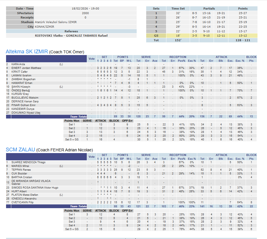Image resolution: width=267 pixels, height=239 pixels.
Task: Click ATTACK header in SCM Zalau table
Action: pos(221,155)
